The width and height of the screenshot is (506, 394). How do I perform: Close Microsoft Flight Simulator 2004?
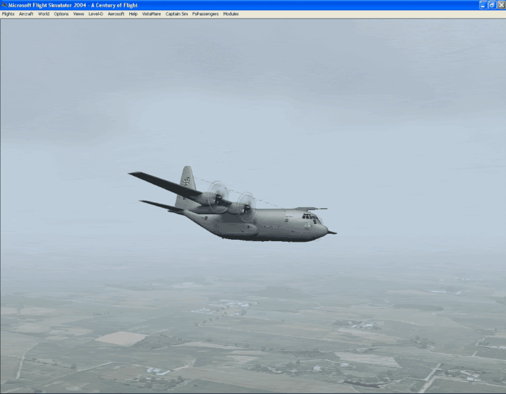pos(501,5)
